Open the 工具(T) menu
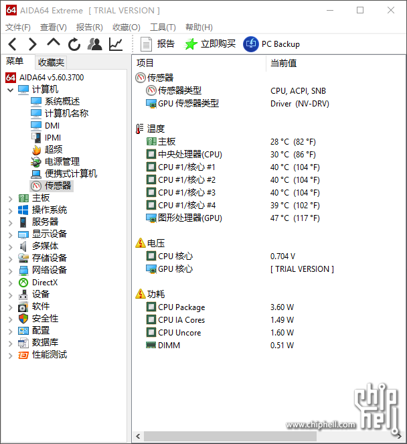Viewport: 407px width, 444px height. (x=163, y=27)
